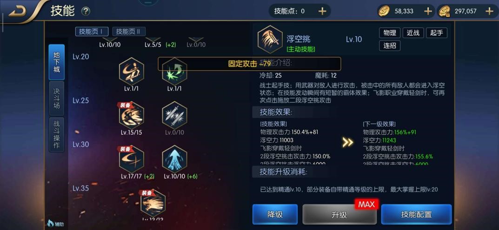Switch to 技能页 I tab
This screenshot has height=230, width=499.
click(x=92, y=32)
